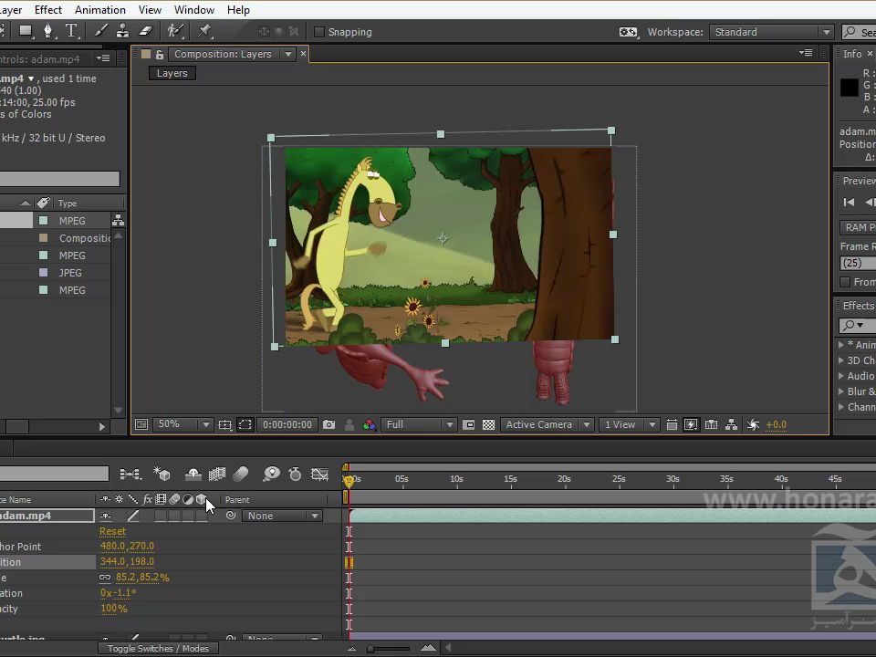Open the resolution dropdown showing Full
This screenshot has height=657, width=876.
point(418,424)
